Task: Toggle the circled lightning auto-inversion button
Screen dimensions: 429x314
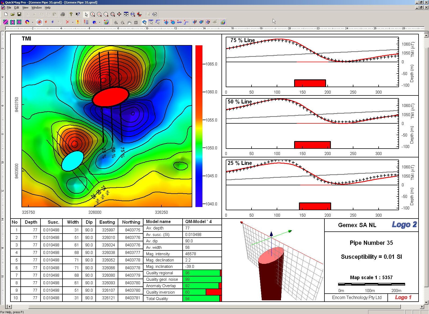Action: coord(39,22)
